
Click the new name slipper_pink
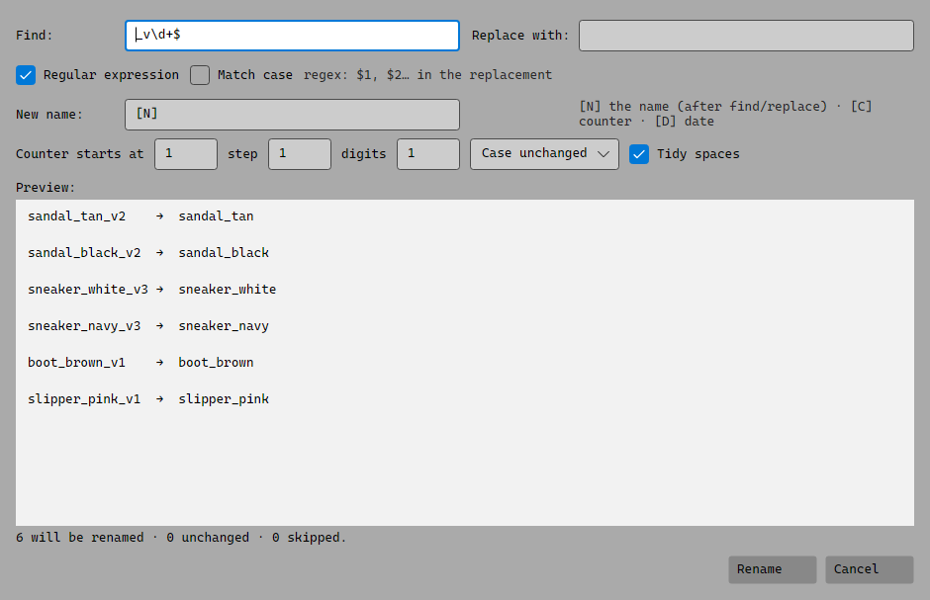(x=224, y=399)
